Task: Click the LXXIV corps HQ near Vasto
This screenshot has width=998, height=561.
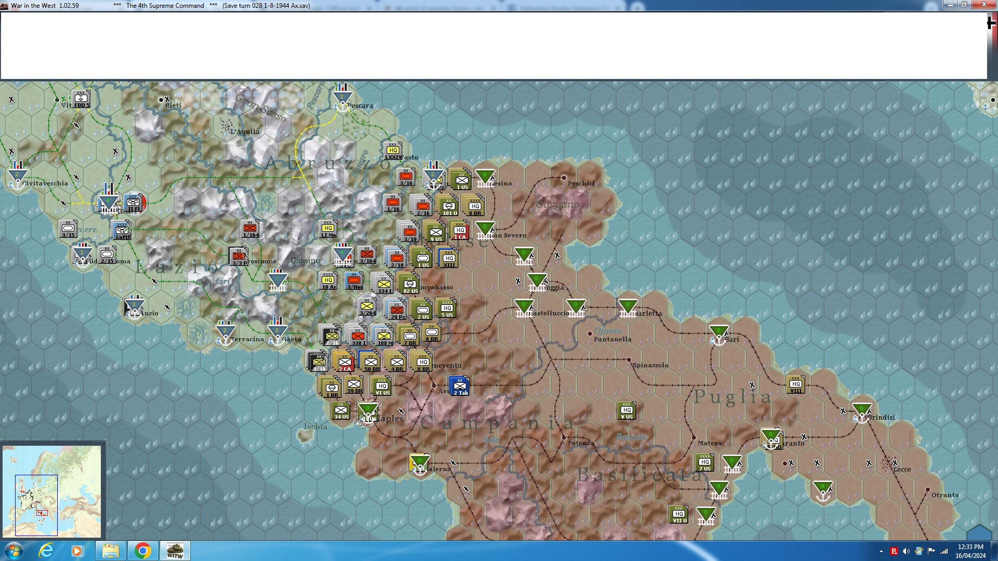Action: pyautogui.click(x=393, y=151)
